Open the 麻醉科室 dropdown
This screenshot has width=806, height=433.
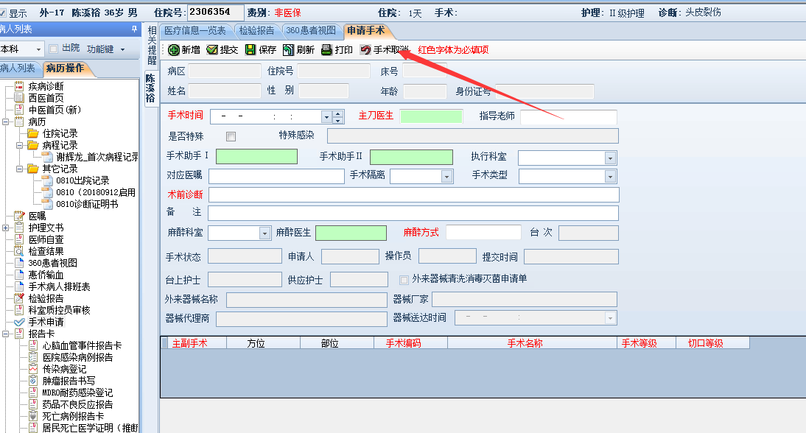[x=264, y=233]
